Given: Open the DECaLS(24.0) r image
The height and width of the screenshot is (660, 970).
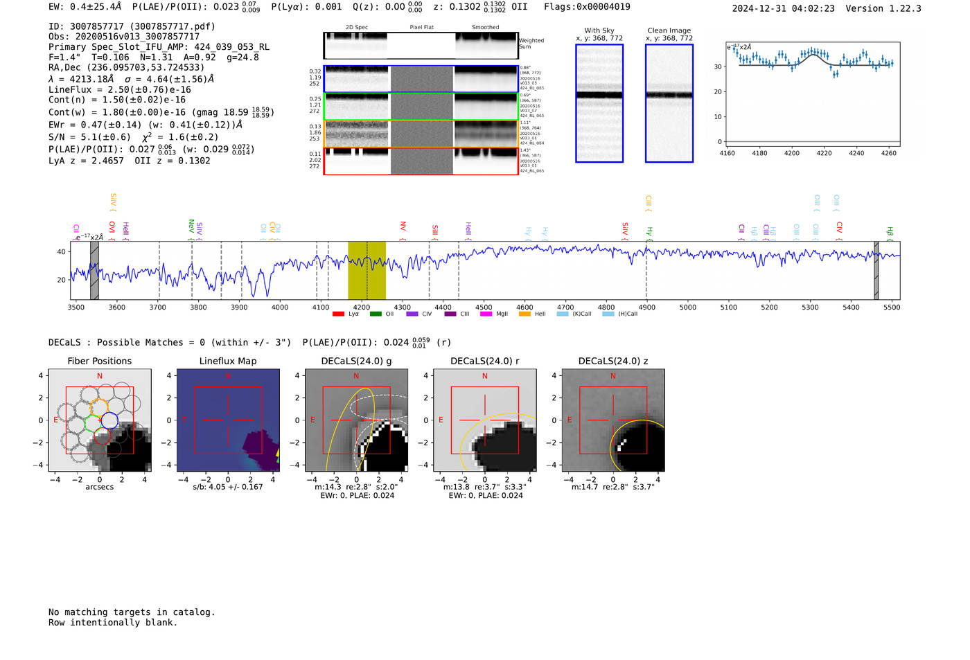Looking at the screenshot, I should click(x=484, y=420).
